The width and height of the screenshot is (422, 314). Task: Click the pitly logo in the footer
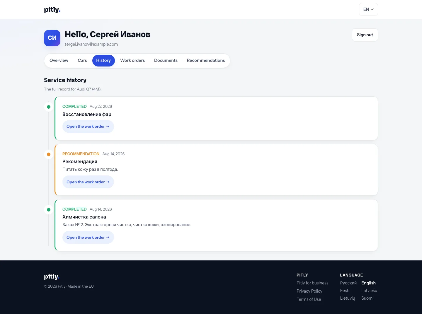[52, 277]
